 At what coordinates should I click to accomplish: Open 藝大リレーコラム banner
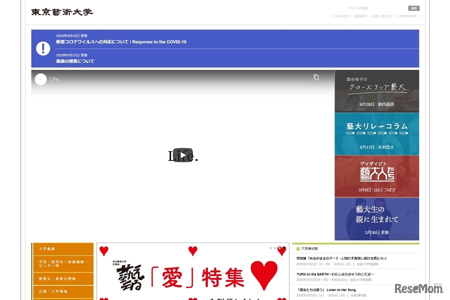click(376, 134)
